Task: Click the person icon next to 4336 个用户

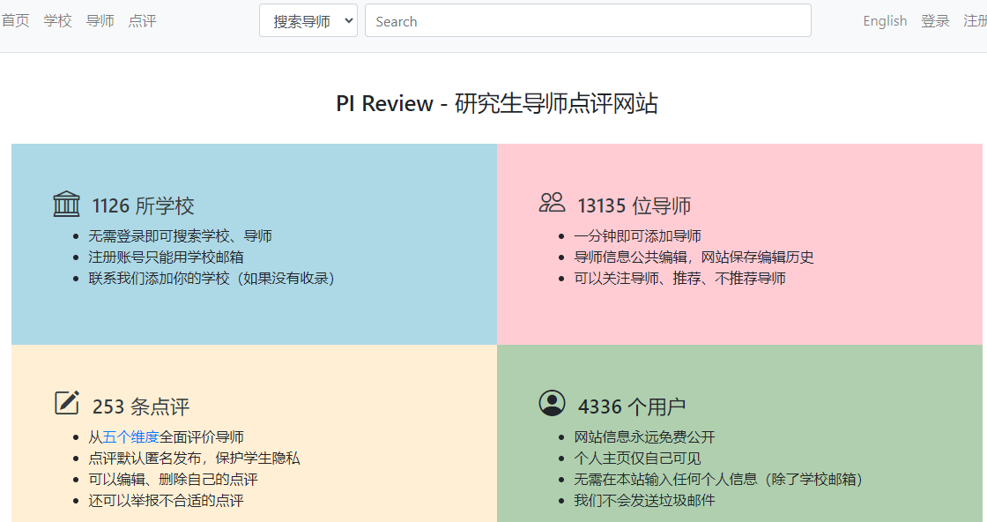Action: (x=552, y=403)
